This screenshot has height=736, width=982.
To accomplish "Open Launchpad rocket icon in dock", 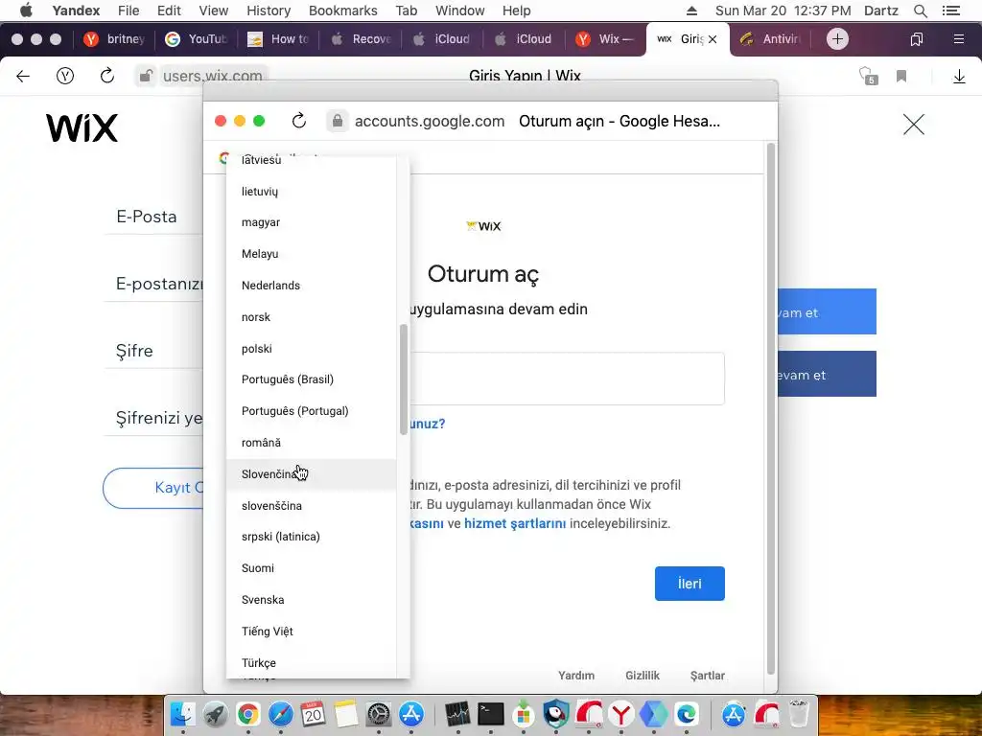I will pyautogui.click(x=216, y=713).
